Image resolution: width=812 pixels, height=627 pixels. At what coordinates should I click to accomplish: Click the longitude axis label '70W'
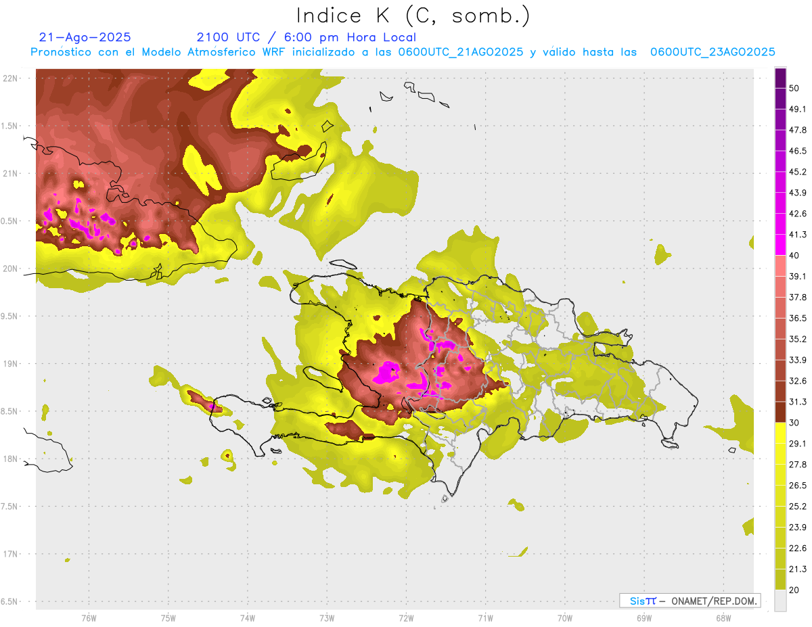(564, 618)
